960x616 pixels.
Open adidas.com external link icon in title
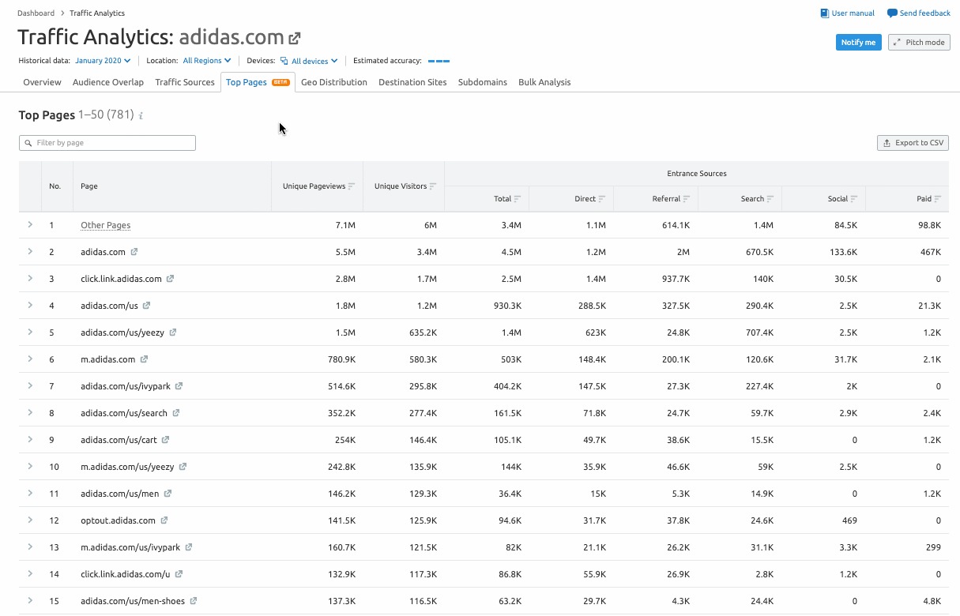(295, 38)
